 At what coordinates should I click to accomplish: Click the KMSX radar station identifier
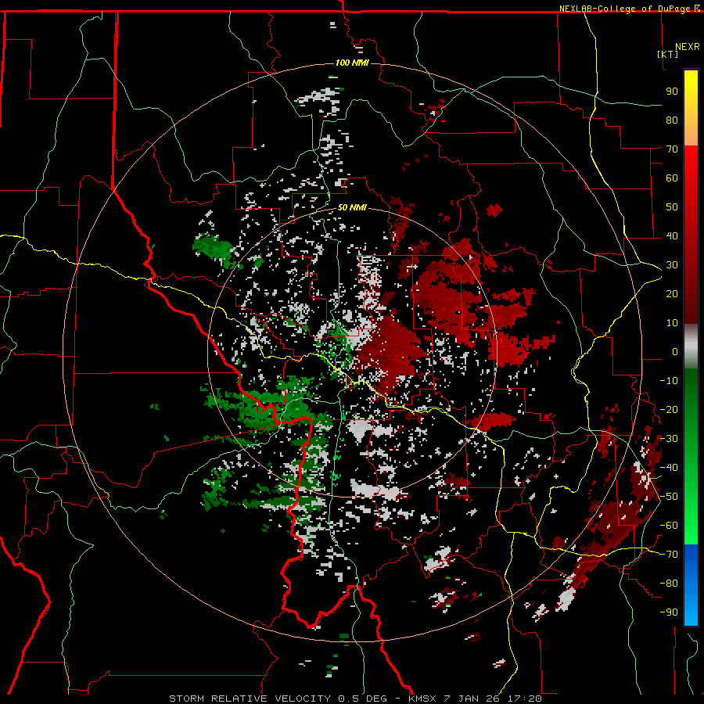pos(422,699)
